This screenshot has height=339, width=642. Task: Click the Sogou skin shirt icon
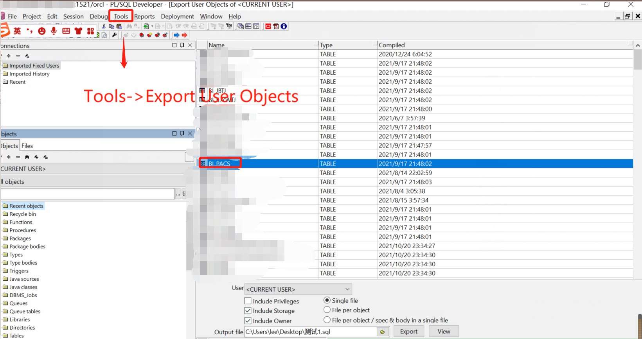[x=78, y=31]
